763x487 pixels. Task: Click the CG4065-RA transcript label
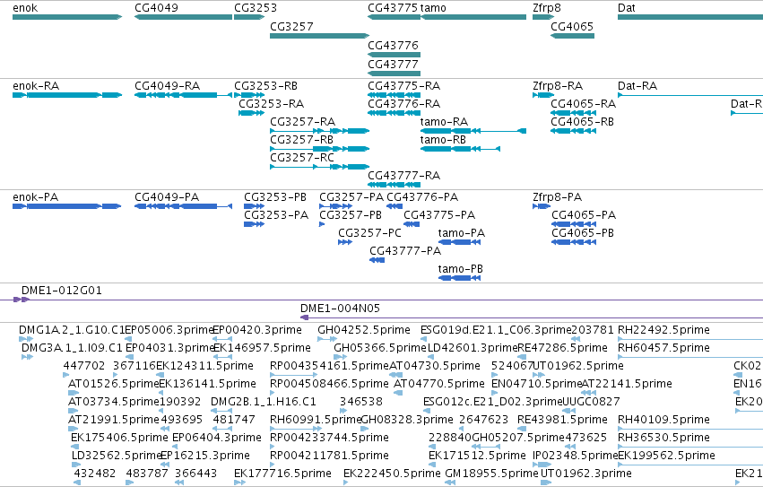click(583, 104)
